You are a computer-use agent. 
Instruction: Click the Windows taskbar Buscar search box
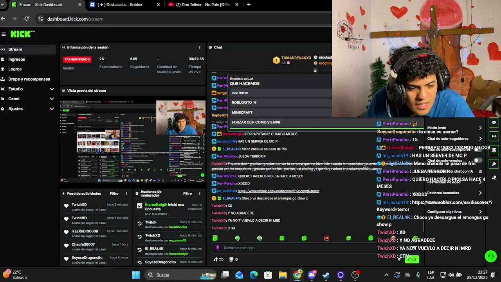click(180, 275)
